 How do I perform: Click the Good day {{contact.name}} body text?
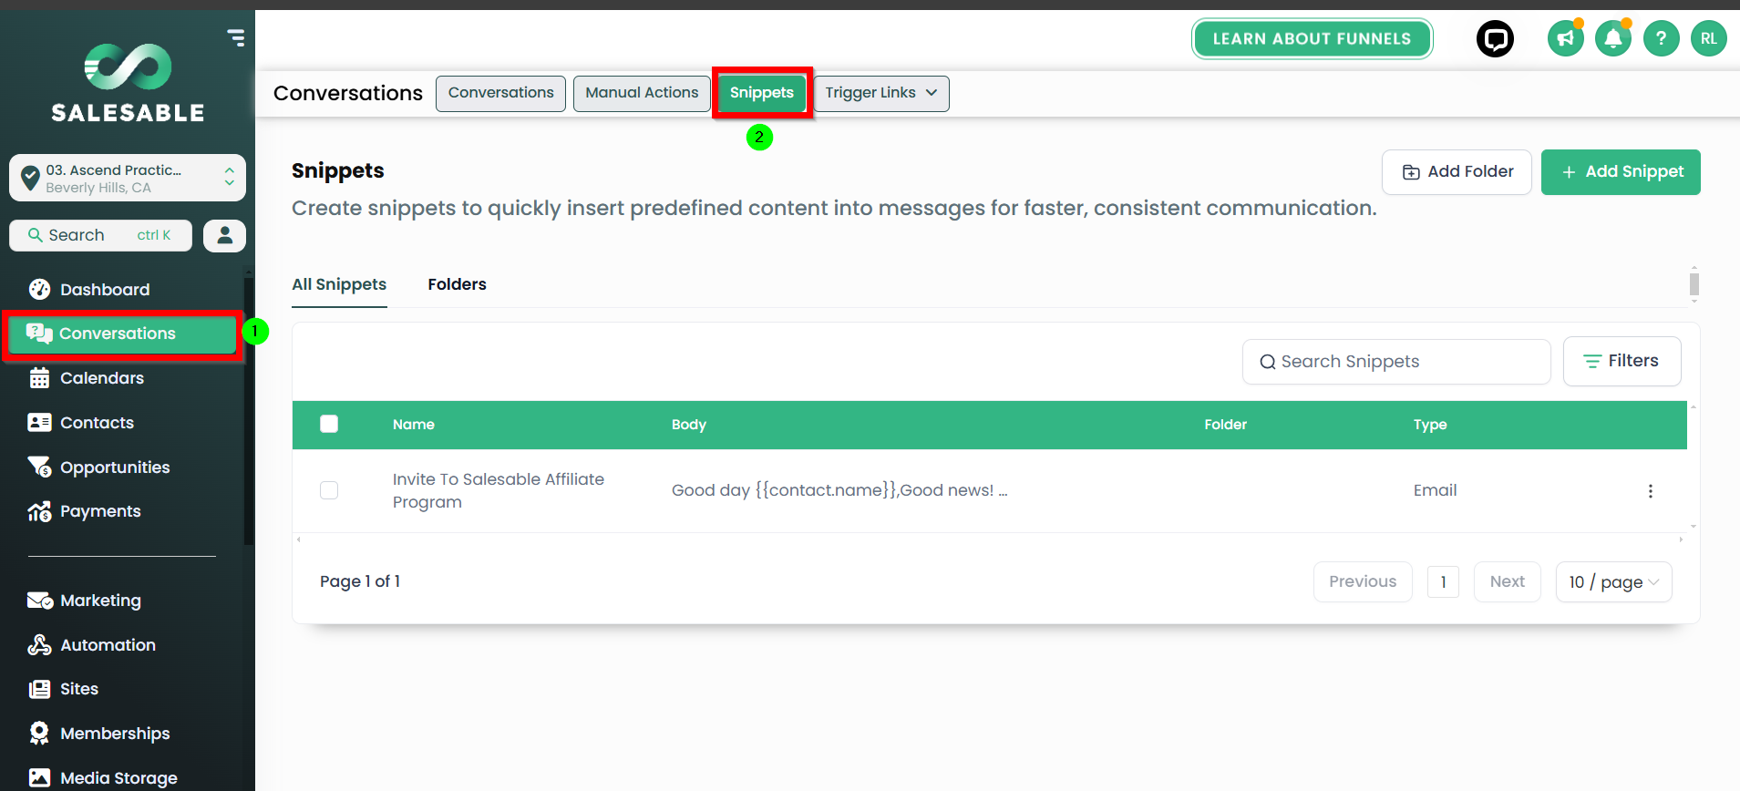pyautogui.click(x=839, y=490)
